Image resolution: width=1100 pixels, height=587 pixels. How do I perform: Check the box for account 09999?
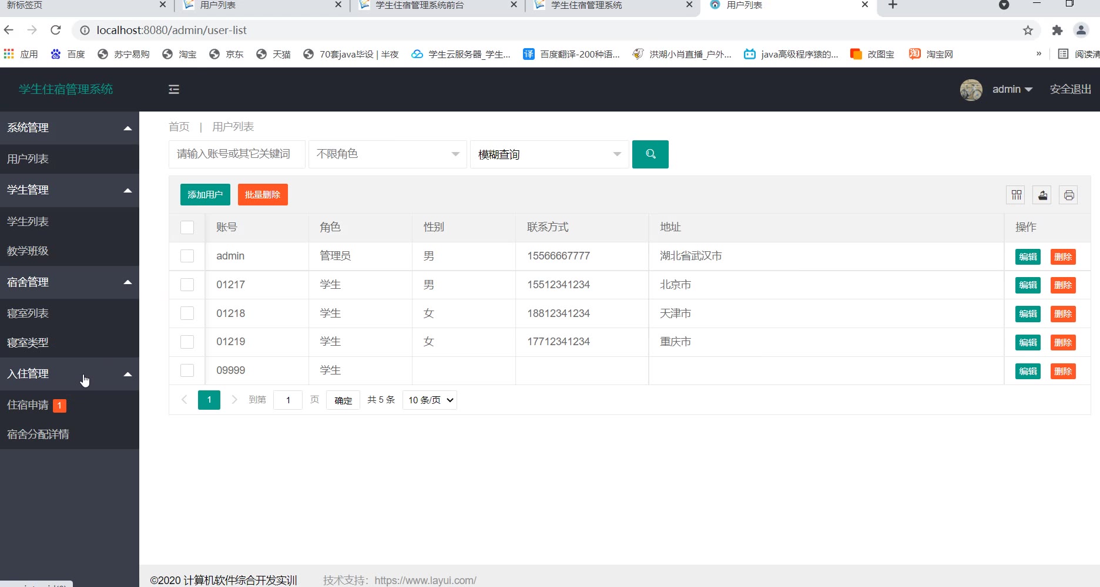click(x=187, y=370)
